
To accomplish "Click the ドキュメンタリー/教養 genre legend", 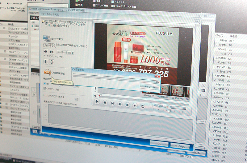I will (124, 6).
